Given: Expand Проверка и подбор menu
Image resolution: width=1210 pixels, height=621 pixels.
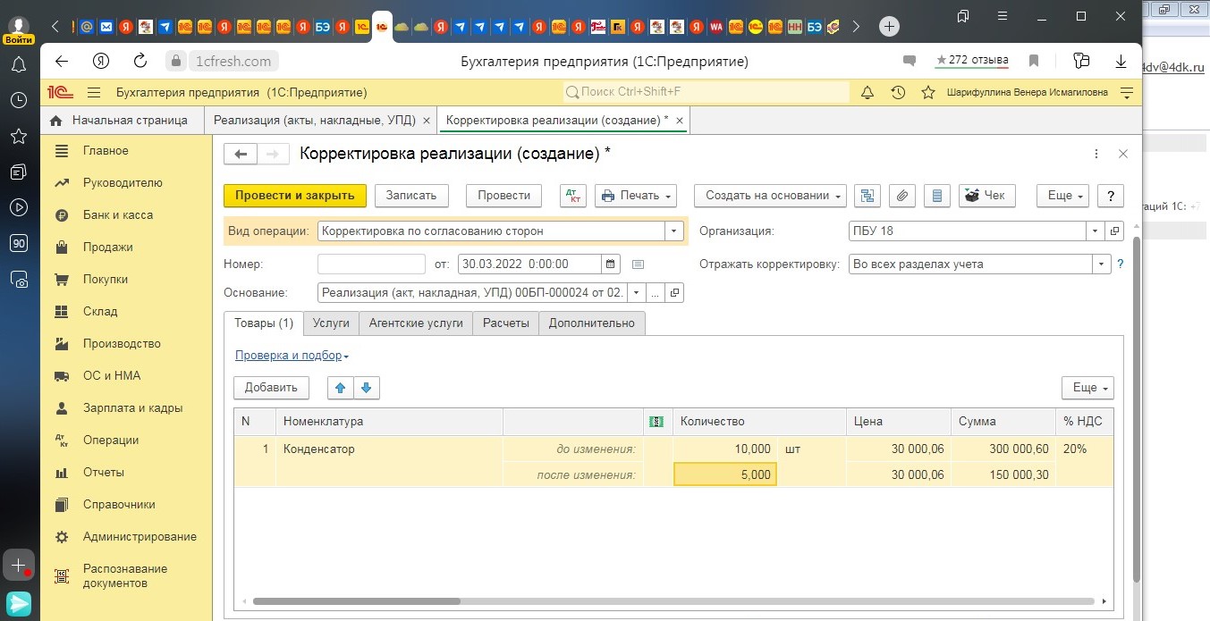Looking at the screenshot, I should tap(292, 356).
